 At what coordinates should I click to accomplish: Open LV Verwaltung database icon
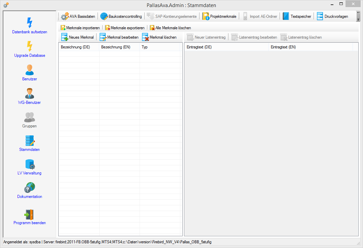[x=30, y=164]
